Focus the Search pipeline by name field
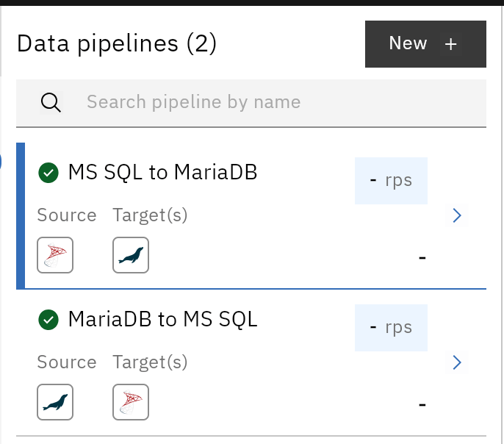The width and height of the screenshot is (504, 444). point(251,103)
